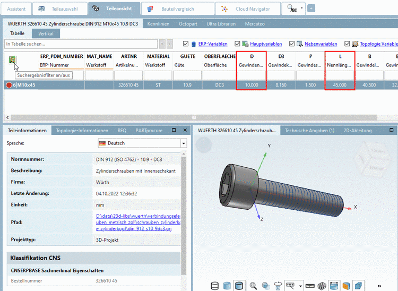This screenshot has height=291, width=398.
Task: Click previous search result arrow button
Action: tap(162, 44)
